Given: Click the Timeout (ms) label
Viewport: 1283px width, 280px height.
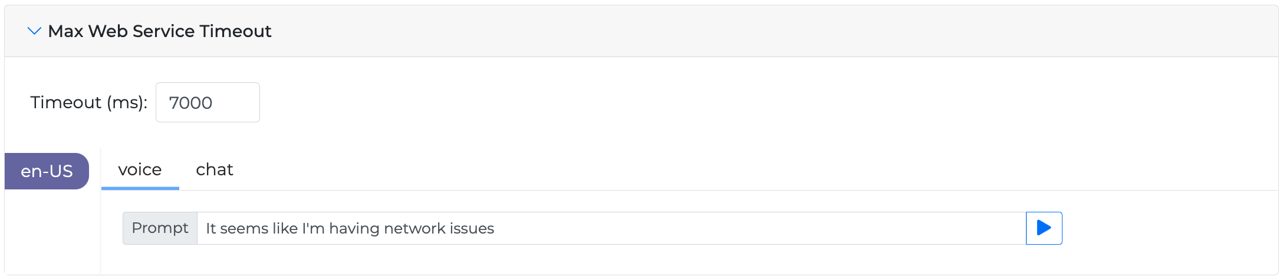Looking at the screenshot, I should point(88,102).
